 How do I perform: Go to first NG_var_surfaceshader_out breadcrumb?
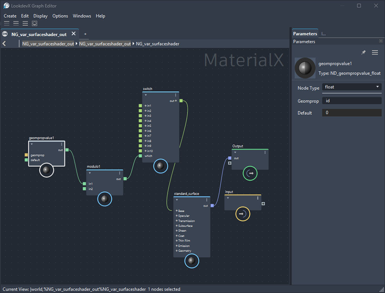[48, 44]
